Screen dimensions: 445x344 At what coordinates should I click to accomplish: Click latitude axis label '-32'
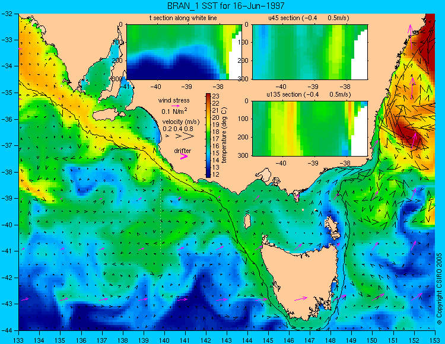click(x=8, y=13)
